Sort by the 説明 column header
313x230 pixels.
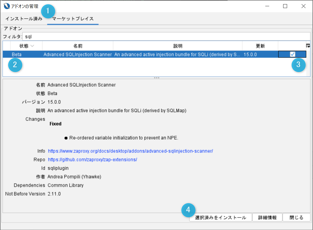(178, 46)
